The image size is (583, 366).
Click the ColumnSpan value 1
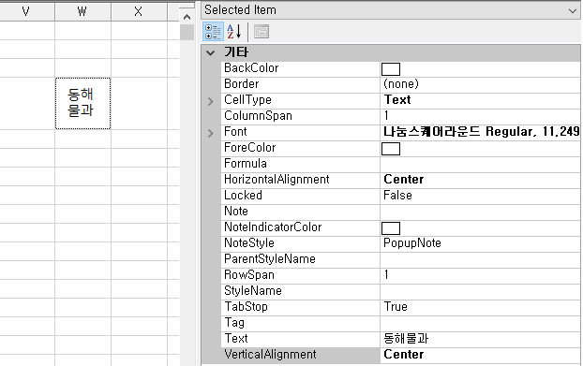click(x=386, y=116)
